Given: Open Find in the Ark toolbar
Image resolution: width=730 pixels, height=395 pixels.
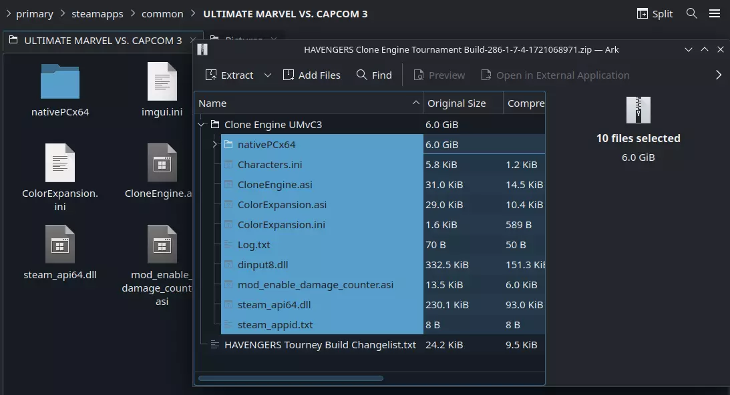Looking at the screenshot, I should pos(374,75).
